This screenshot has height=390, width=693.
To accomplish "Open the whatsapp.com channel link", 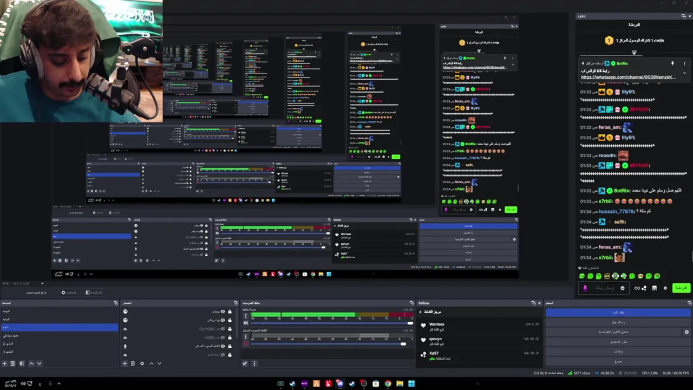I will coord(629,77).
